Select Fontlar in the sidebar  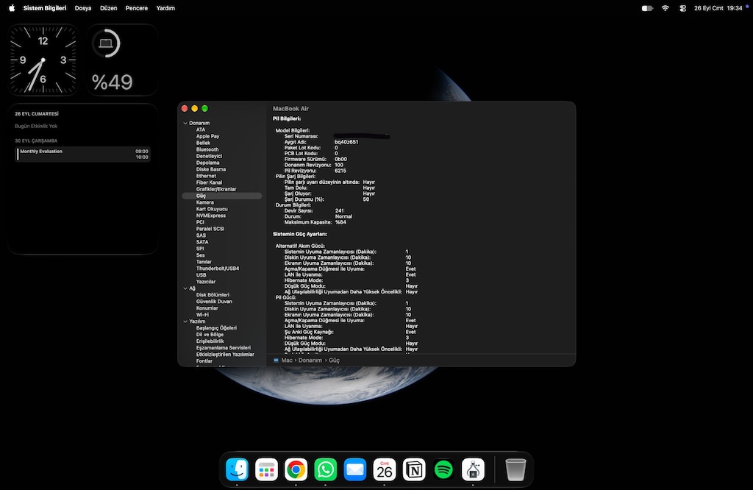[x=204, y=361]
